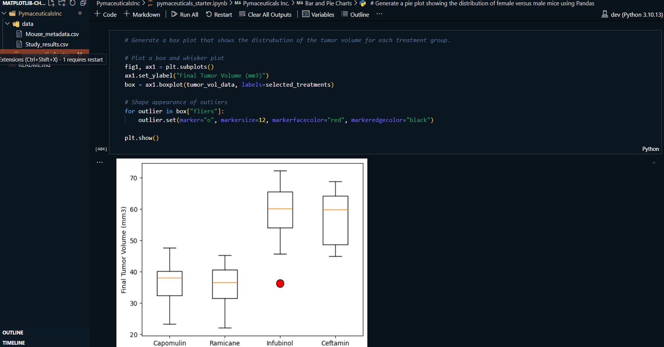Expand the TIMELINE panel
This screenshot has width=664, height=347.
point(14,343)
